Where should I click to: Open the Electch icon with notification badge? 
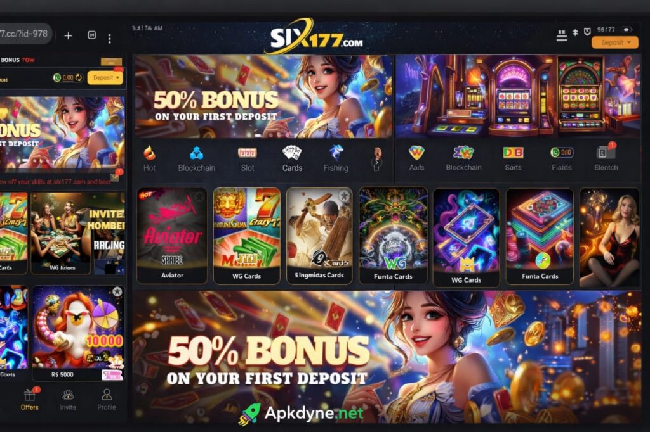tap(606, 157)
